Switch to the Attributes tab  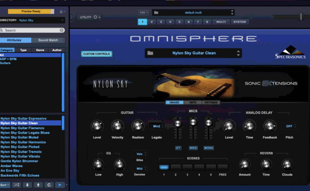click(x=16, y=40)
